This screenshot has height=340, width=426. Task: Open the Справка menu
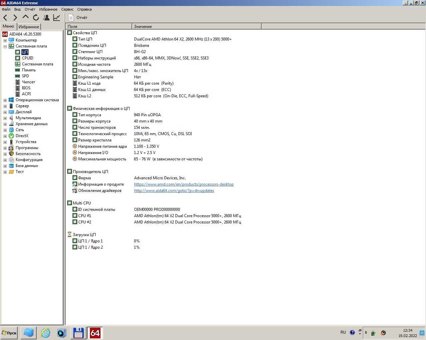(x=84, y=9)
